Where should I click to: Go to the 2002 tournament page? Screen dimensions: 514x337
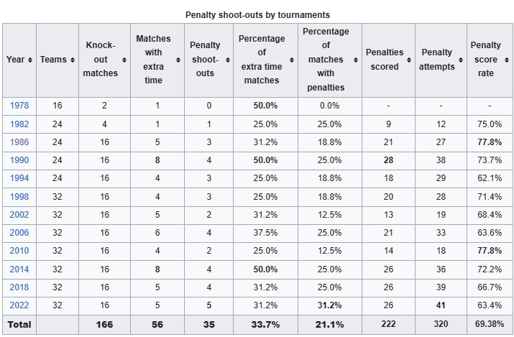(19, 215)
